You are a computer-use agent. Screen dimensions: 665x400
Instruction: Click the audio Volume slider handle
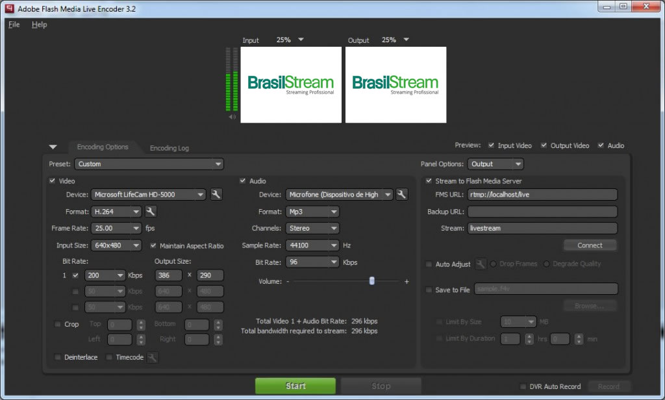372,281
